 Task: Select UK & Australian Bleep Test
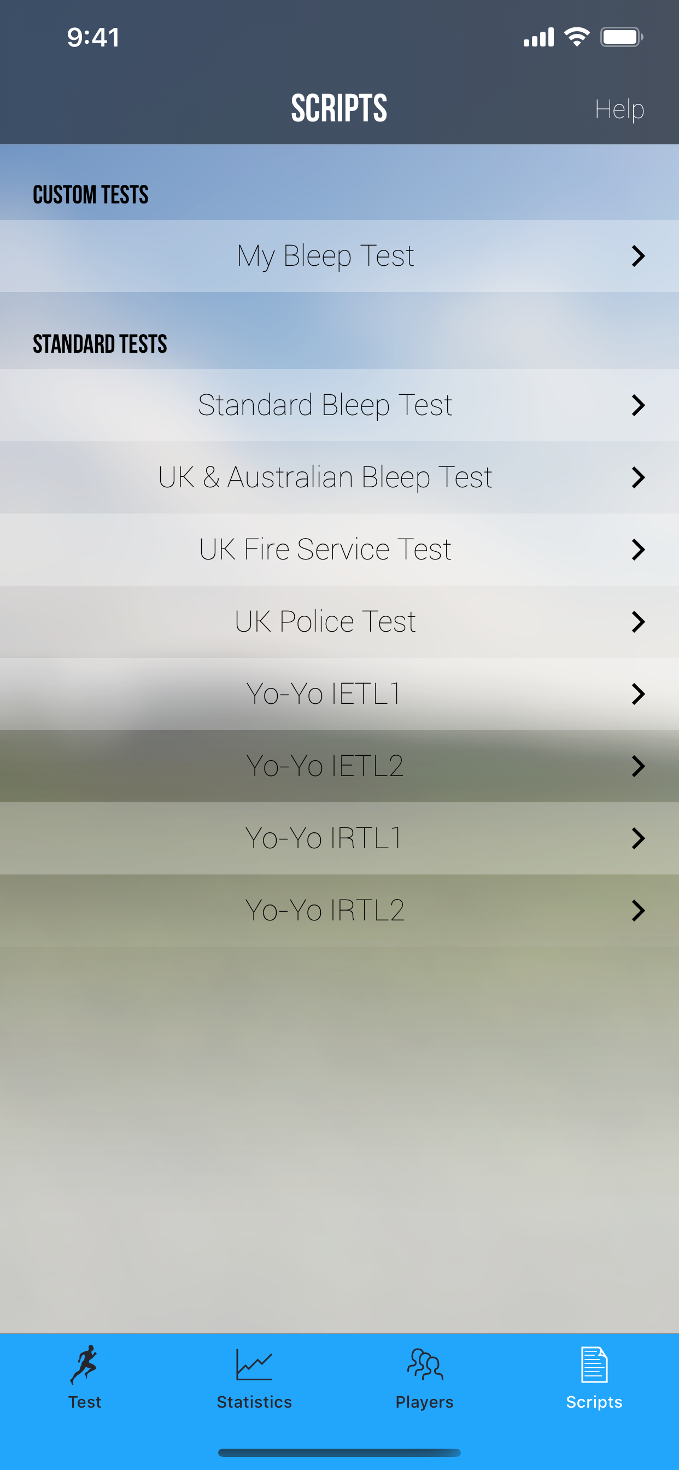[x=325, y=477]
